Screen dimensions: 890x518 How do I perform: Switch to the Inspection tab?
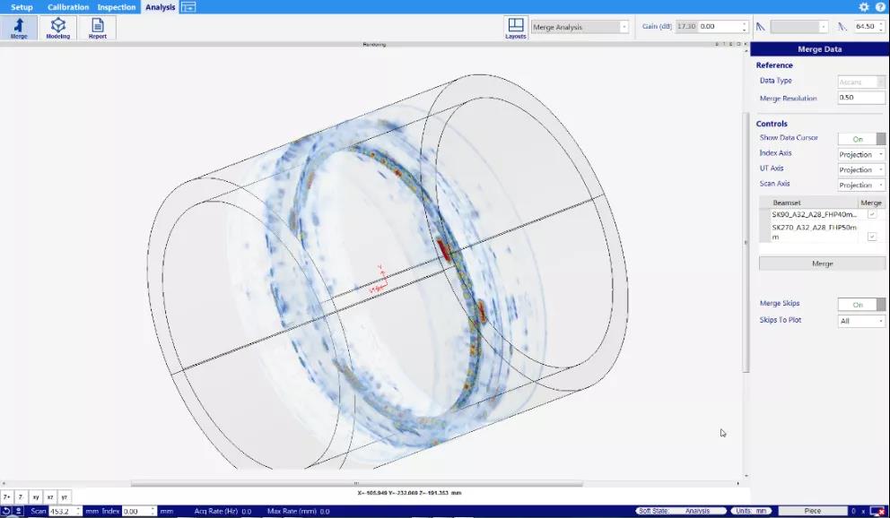(x=117, y=7)
